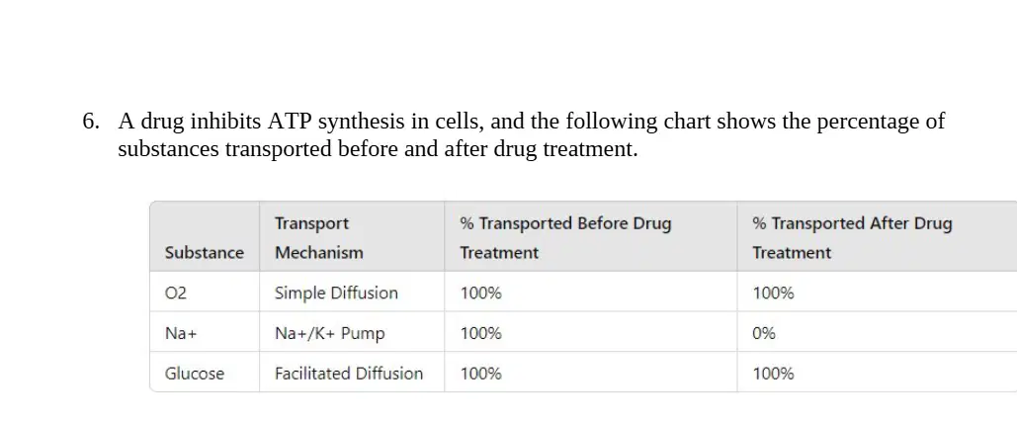The height and width of the screenshot is (422, 1017).
Task: Click the Glucose substance cell
Action: [195, 374]
